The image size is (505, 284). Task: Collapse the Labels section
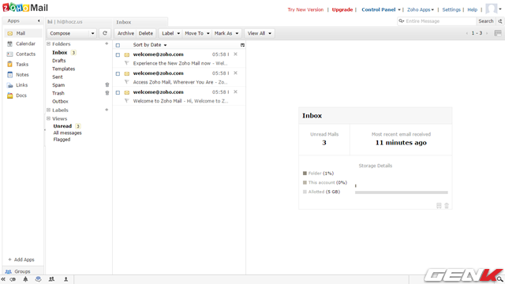coord(49,110)
